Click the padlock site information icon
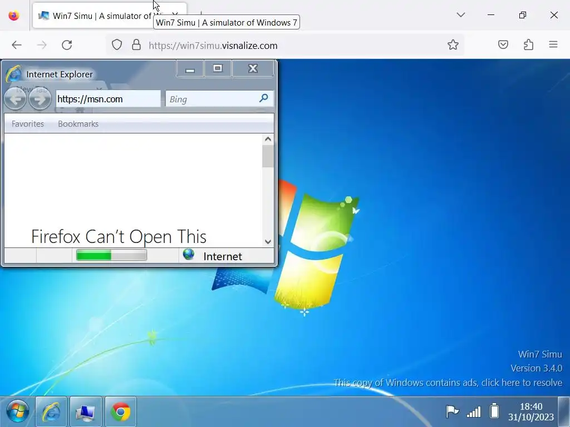Image resolution: width=570 pixels, height=427 pixels. [x=136, y=45]
